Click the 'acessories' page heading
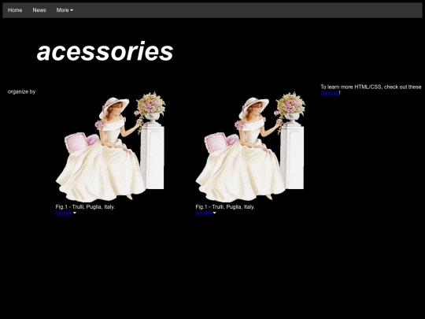This screenshot has height=319, width=425. (105, 51)
